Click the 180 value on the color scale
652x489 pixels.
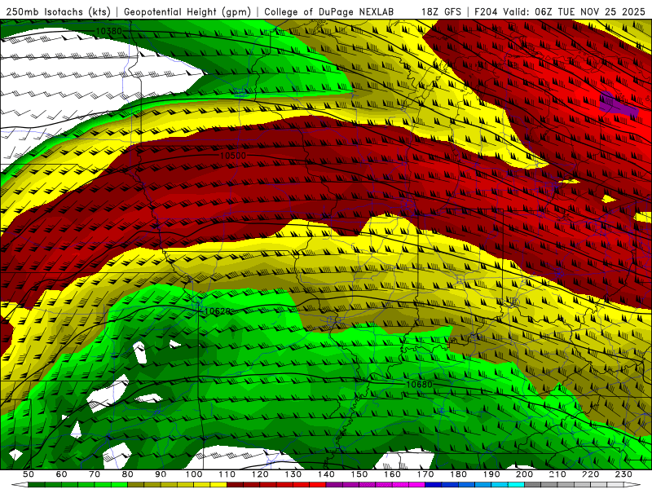pos(459,474)
